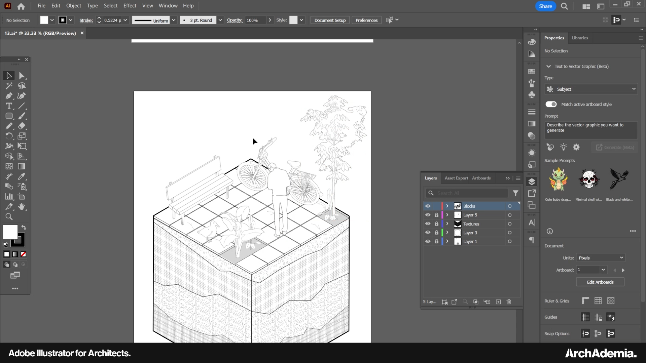The width and height of the screenshot is (646, 363).
Task: Click the Delete Selection trash icon
Action: pyautogui.click(x=509, y=302)
